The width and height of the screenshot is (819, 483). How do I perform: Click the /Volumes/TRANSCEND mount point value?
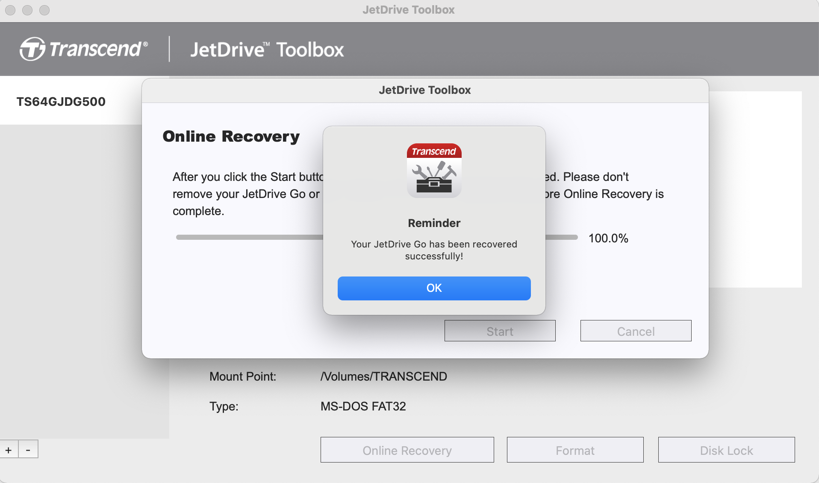click(x=383, y=376)
